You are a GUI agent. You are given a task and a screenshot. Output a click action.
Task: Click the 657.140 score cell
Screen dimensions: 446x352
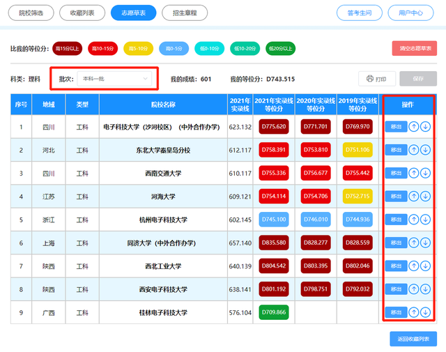[x=240, y=243]
